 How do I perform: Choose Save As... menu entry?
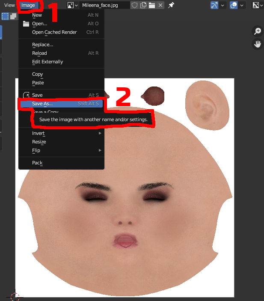point(61,104)
